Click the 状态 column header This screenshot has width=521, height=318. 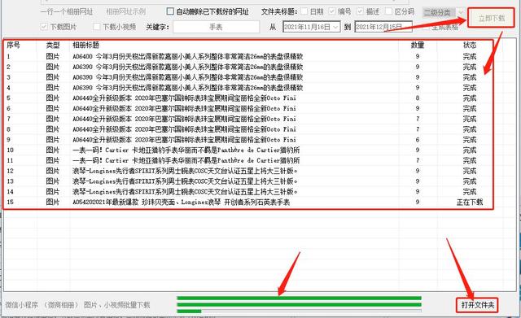(x=469, y=45)
